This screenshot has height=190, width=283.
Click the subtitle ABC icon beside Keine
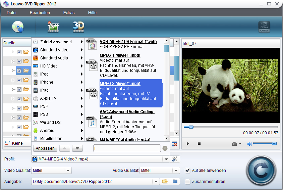click(x=8, y=143)
